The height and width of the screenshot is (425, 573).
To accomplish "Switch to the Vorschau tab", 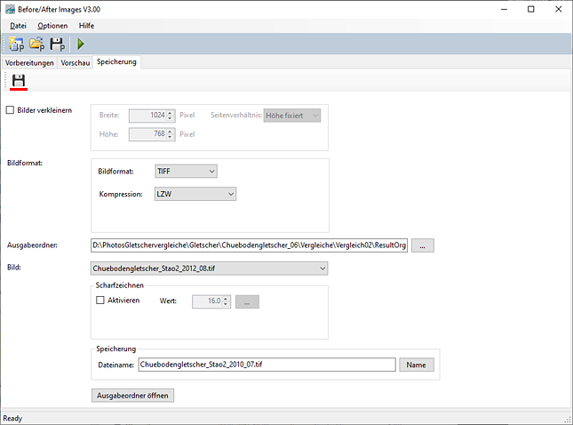I will pyautogui.click(x=76, y=63).
